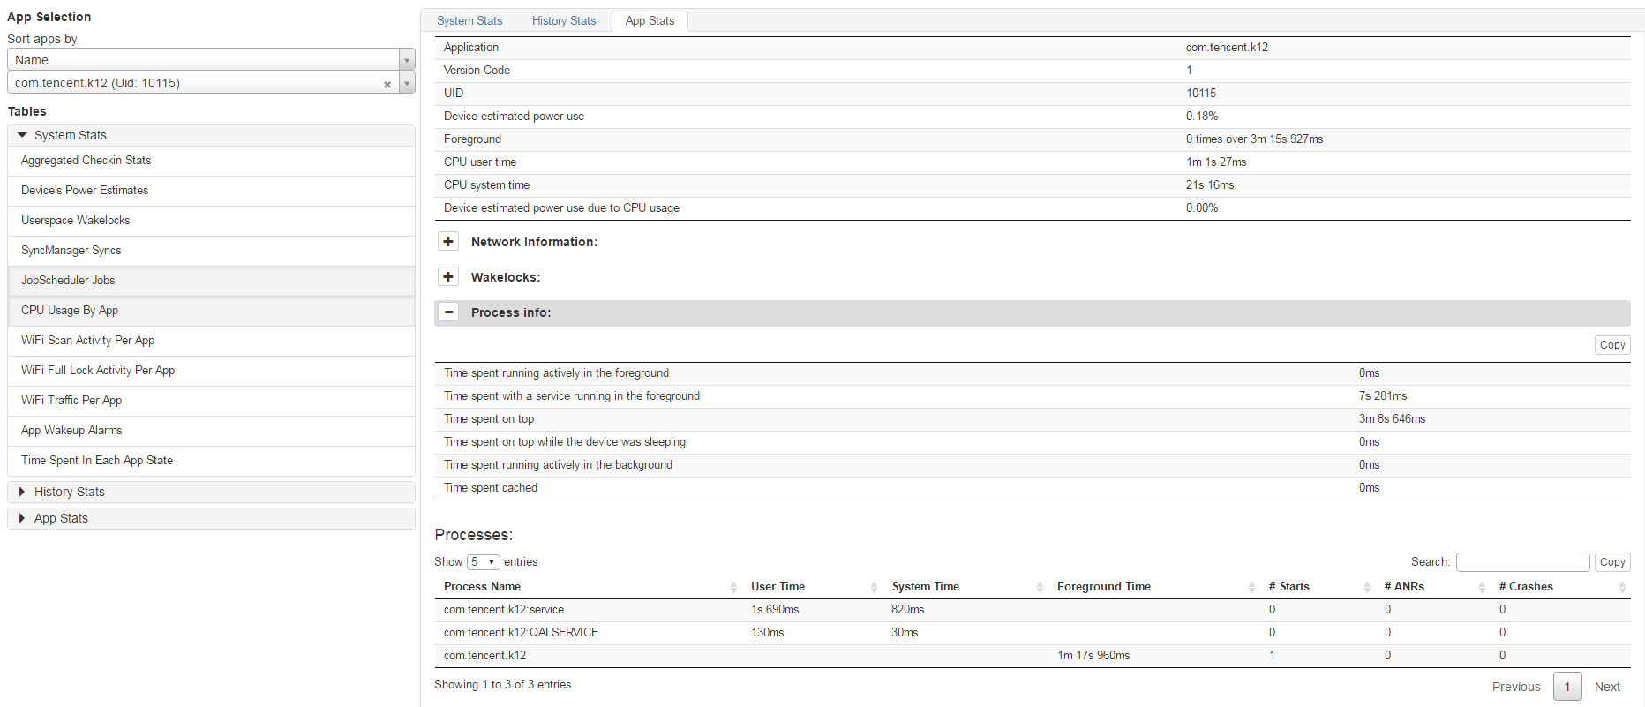The image size is (1645, 707).
Task: Expand the Wakelocks section
Action: point(448,277)
